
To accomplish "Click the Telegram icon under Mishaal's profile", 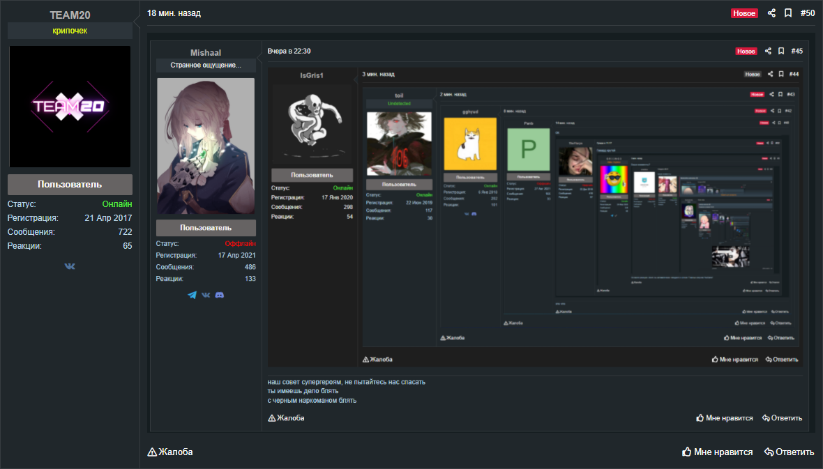I will 192,295.
